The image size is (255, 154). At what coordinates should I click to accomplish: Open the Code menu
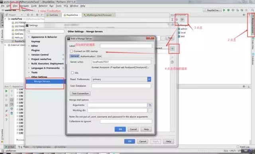click(x=34, y=6)
